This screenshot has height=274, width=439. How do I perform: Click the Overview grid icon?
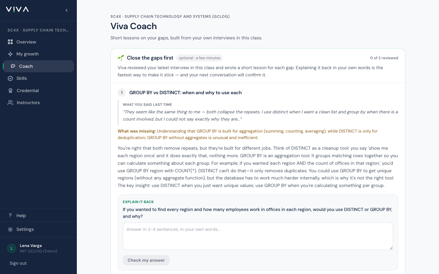10,42
